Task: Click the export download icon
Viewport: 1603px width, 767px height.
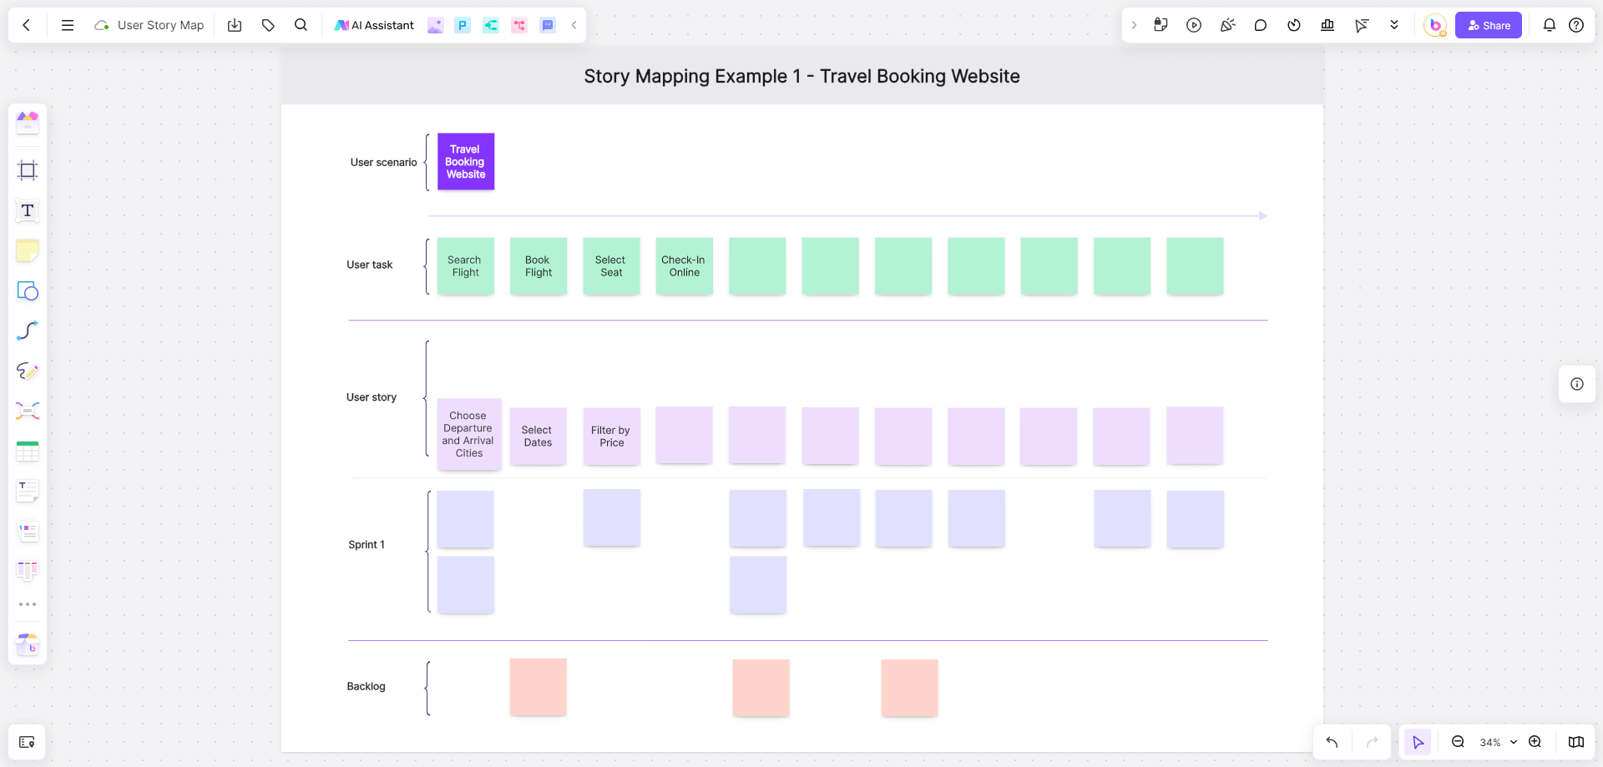Action: 235,25
